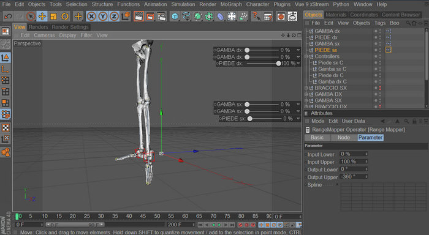Collapse the Controllers group
Screen dimensions: 429x235
[306, 56]
